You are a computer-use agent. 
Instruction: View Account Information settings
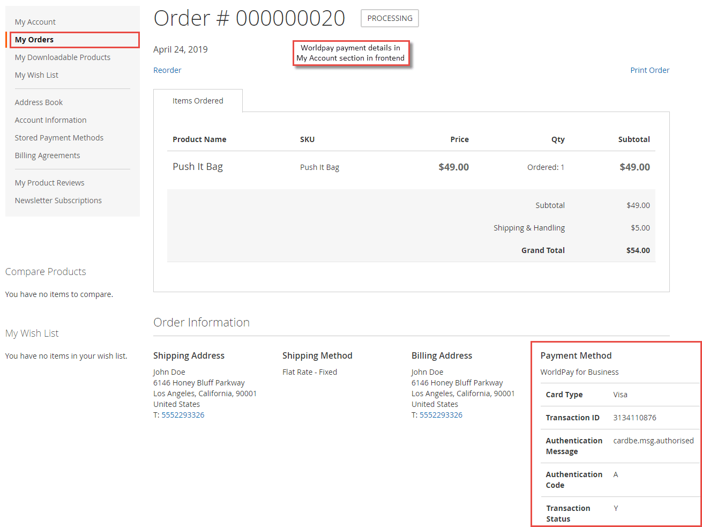(50, 120)
